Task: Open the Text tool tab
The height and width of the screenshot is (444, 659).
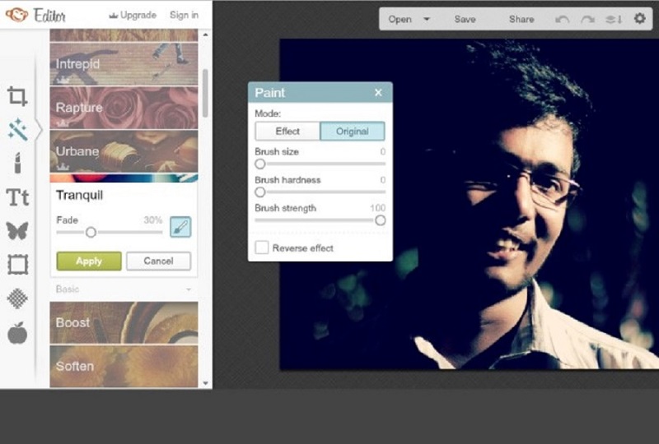Action: tap(17, 197)
